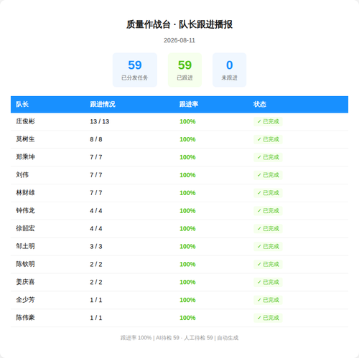
Task: Click 林财雄's 7 / 7 follow-up count
Action: click(x=96, y=193)
